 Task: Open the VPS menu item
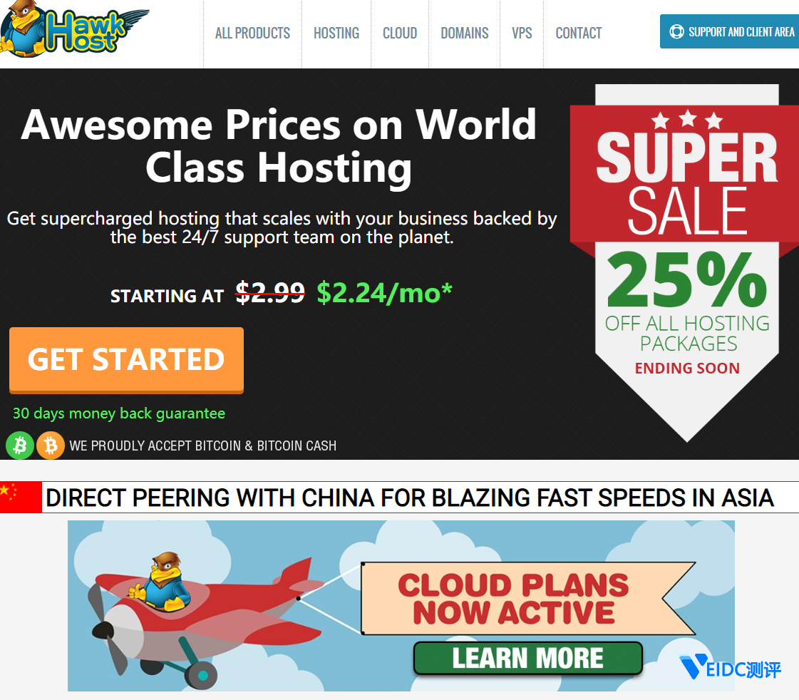point(522,34)
